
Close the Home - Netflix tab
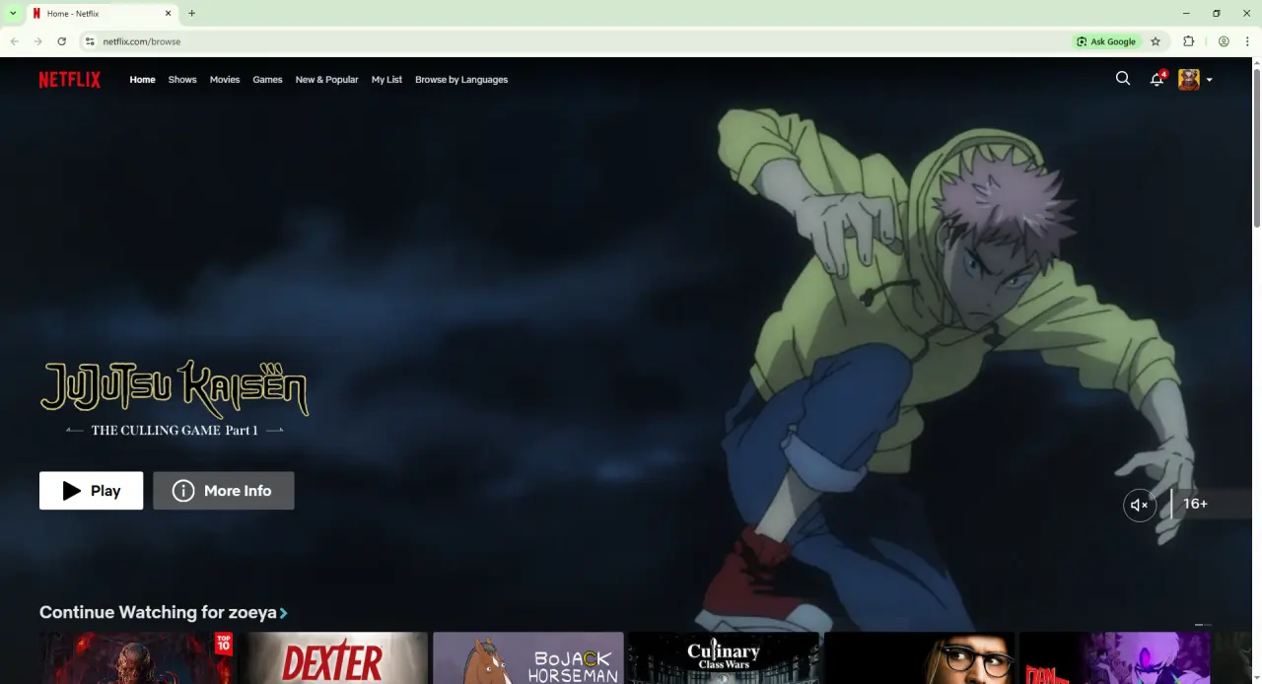tap(169, 14)
